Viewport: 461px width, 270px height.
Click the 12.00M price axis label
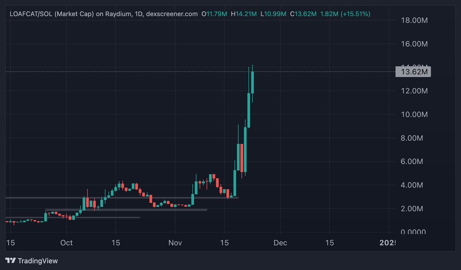pyautogui.click(x=414, y=91)
